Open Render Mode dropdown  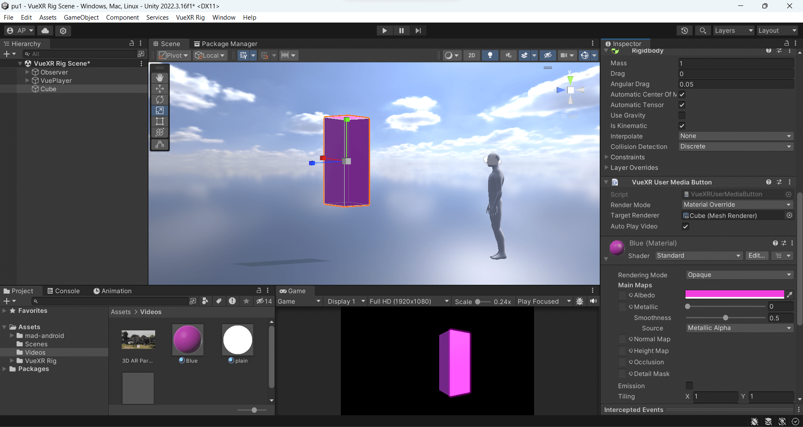pos(737,205)
